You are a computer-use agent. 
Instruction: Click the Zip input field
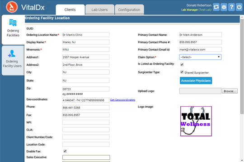click(86, 89)
